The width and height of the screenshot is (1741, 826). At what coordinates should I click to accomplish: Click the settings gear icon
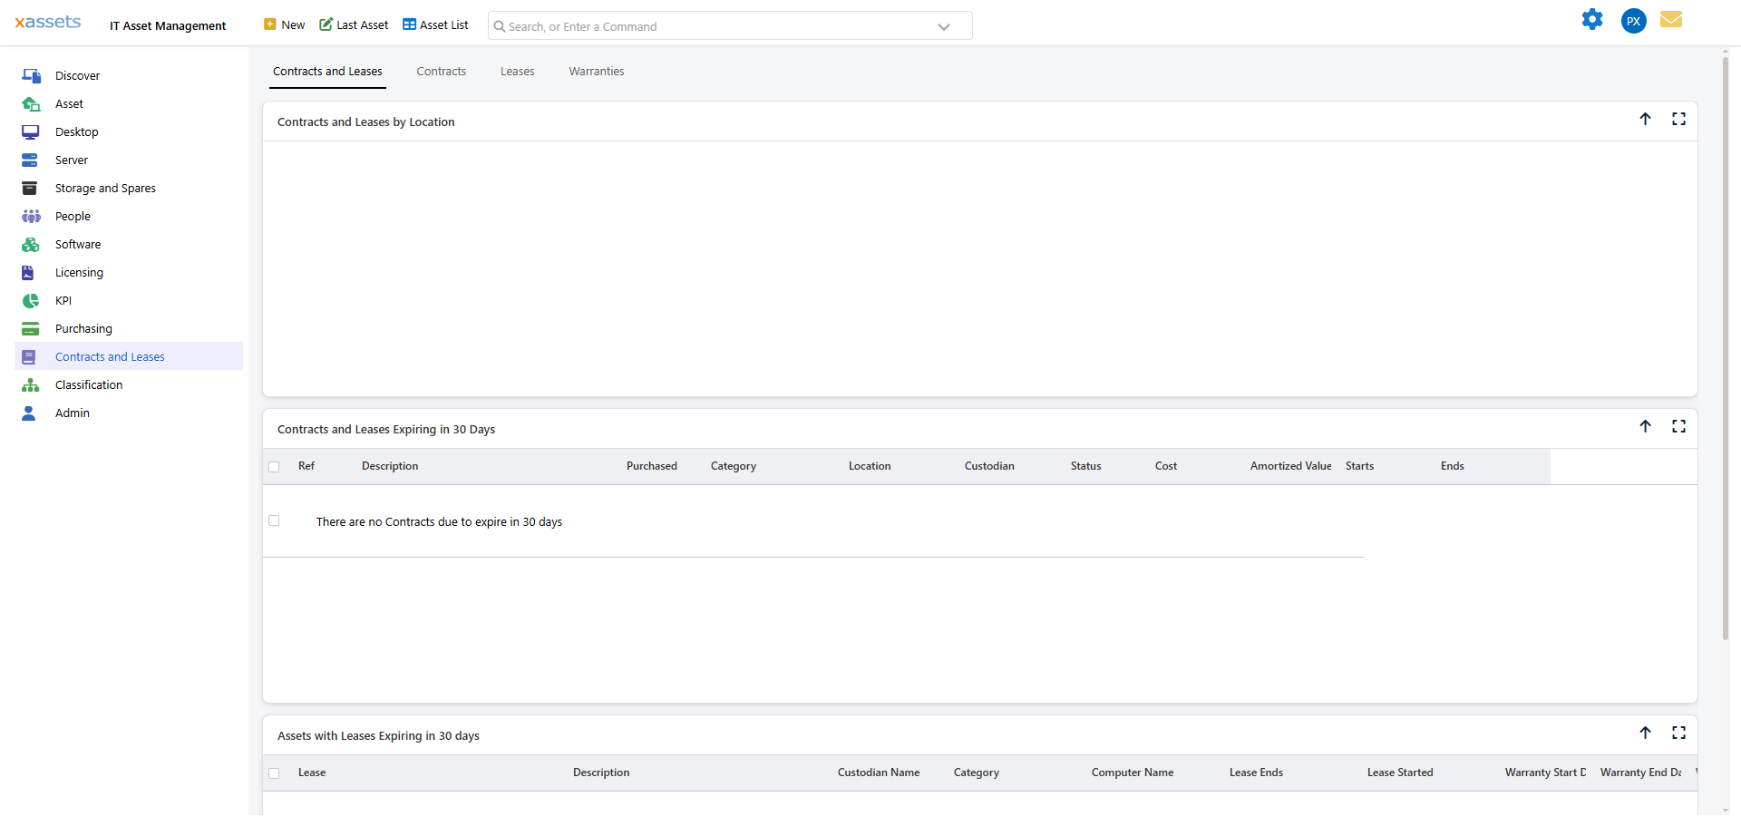1593,19
